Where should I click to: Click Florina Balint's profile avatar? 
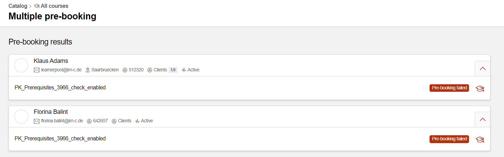click(x=21, y=116)
